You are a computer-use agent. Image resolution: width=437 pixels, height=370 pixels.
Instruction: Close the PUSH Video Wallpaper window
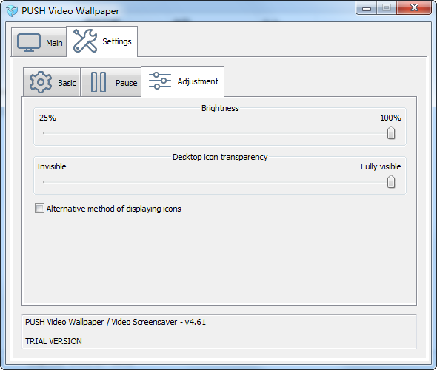click(x=414, y=8)
